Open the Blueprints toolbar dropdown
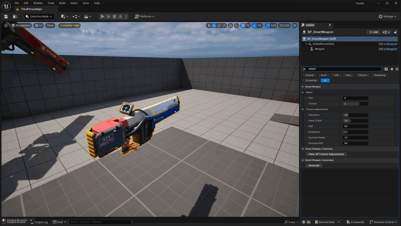 click(x=76, y=16)
